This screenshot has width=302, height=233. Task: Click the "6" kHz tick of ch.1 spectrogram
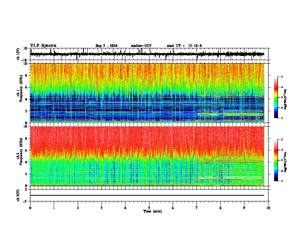pyautogui.click(x=26, y=88)
